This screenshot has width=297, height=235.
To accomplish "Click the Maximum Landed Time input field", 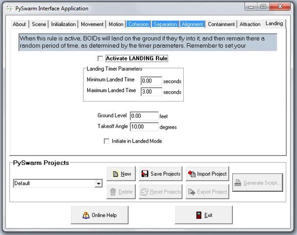I will click(151, 92).
